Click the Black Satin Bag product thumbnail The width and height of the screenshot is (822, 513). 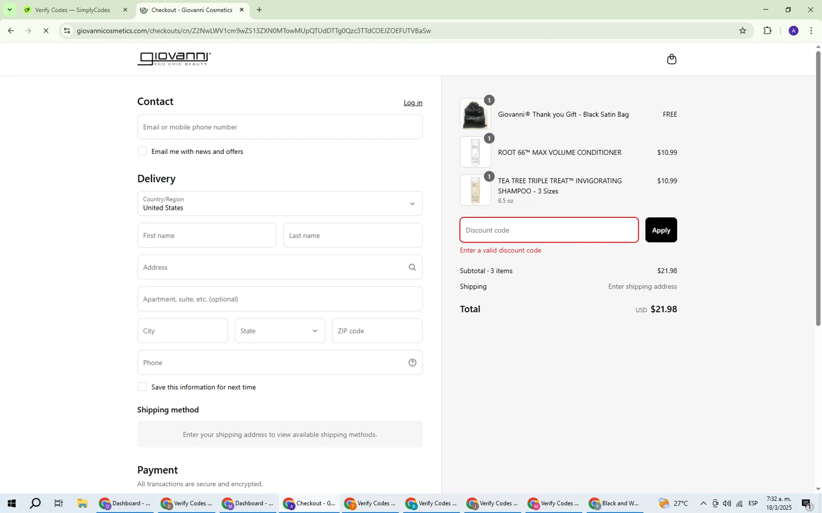click(x=475, y=114)
